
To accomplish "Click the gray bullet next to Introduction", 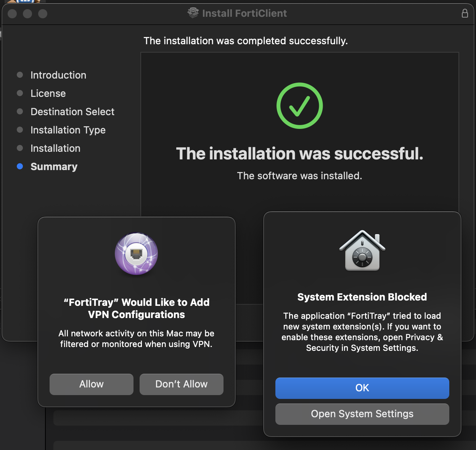I will tap(20, 75).
